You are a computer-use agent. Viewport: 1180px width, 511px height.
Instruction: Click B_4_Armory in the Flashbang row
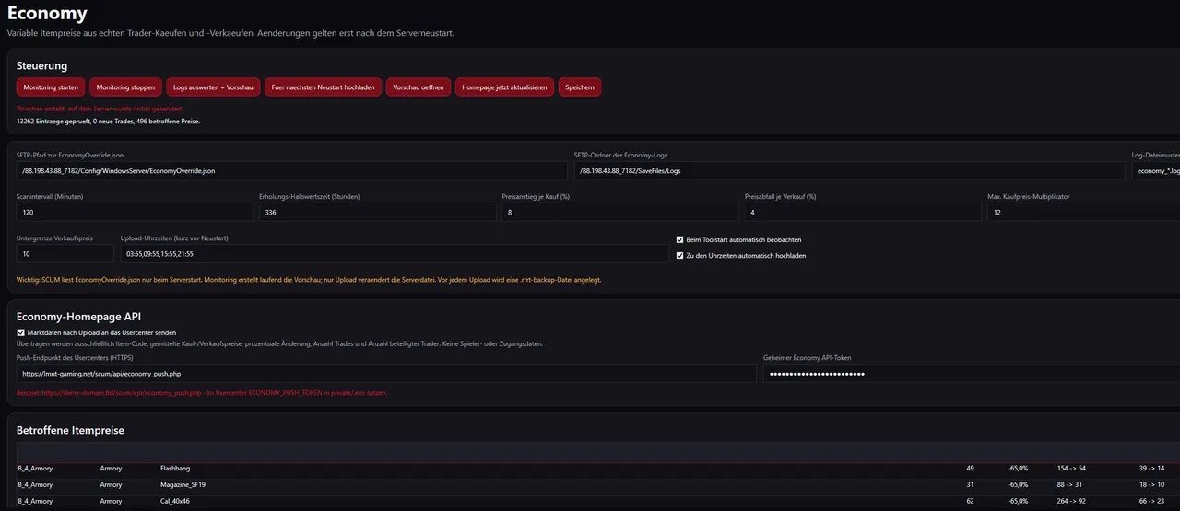point(35,469)
